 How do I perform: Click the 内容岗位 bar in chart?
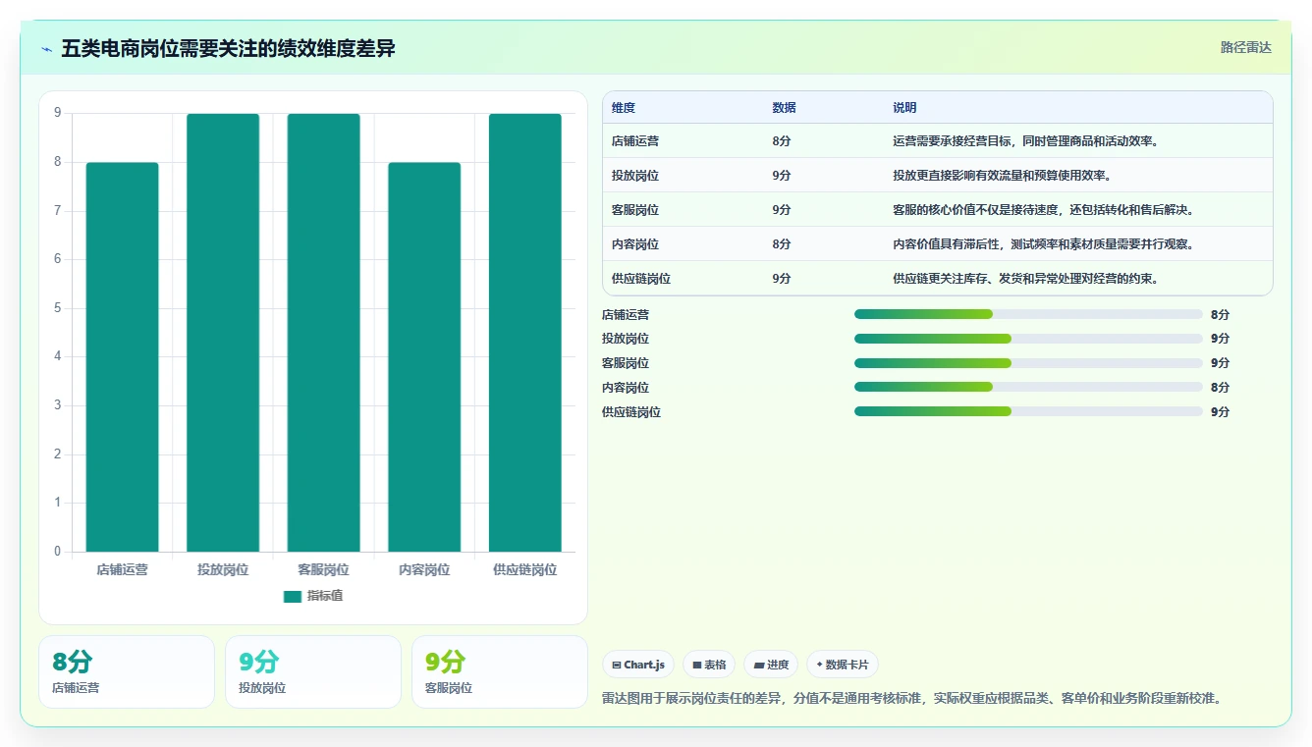point(424,357)
